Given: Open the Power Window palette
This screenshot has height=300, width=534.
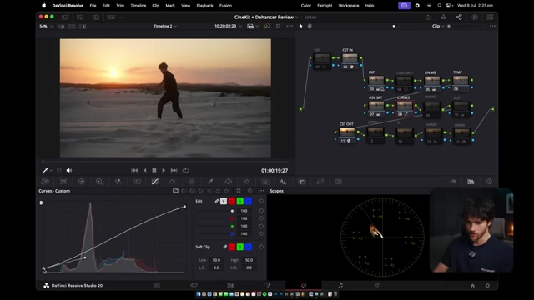Looking at the screenshot, I should 228,182.
